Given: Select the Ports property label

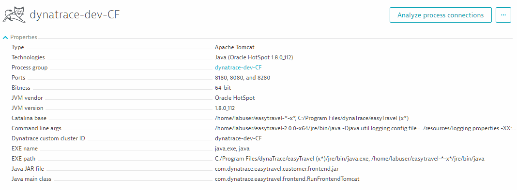Looking at the screenshot, I should (18, 78).
